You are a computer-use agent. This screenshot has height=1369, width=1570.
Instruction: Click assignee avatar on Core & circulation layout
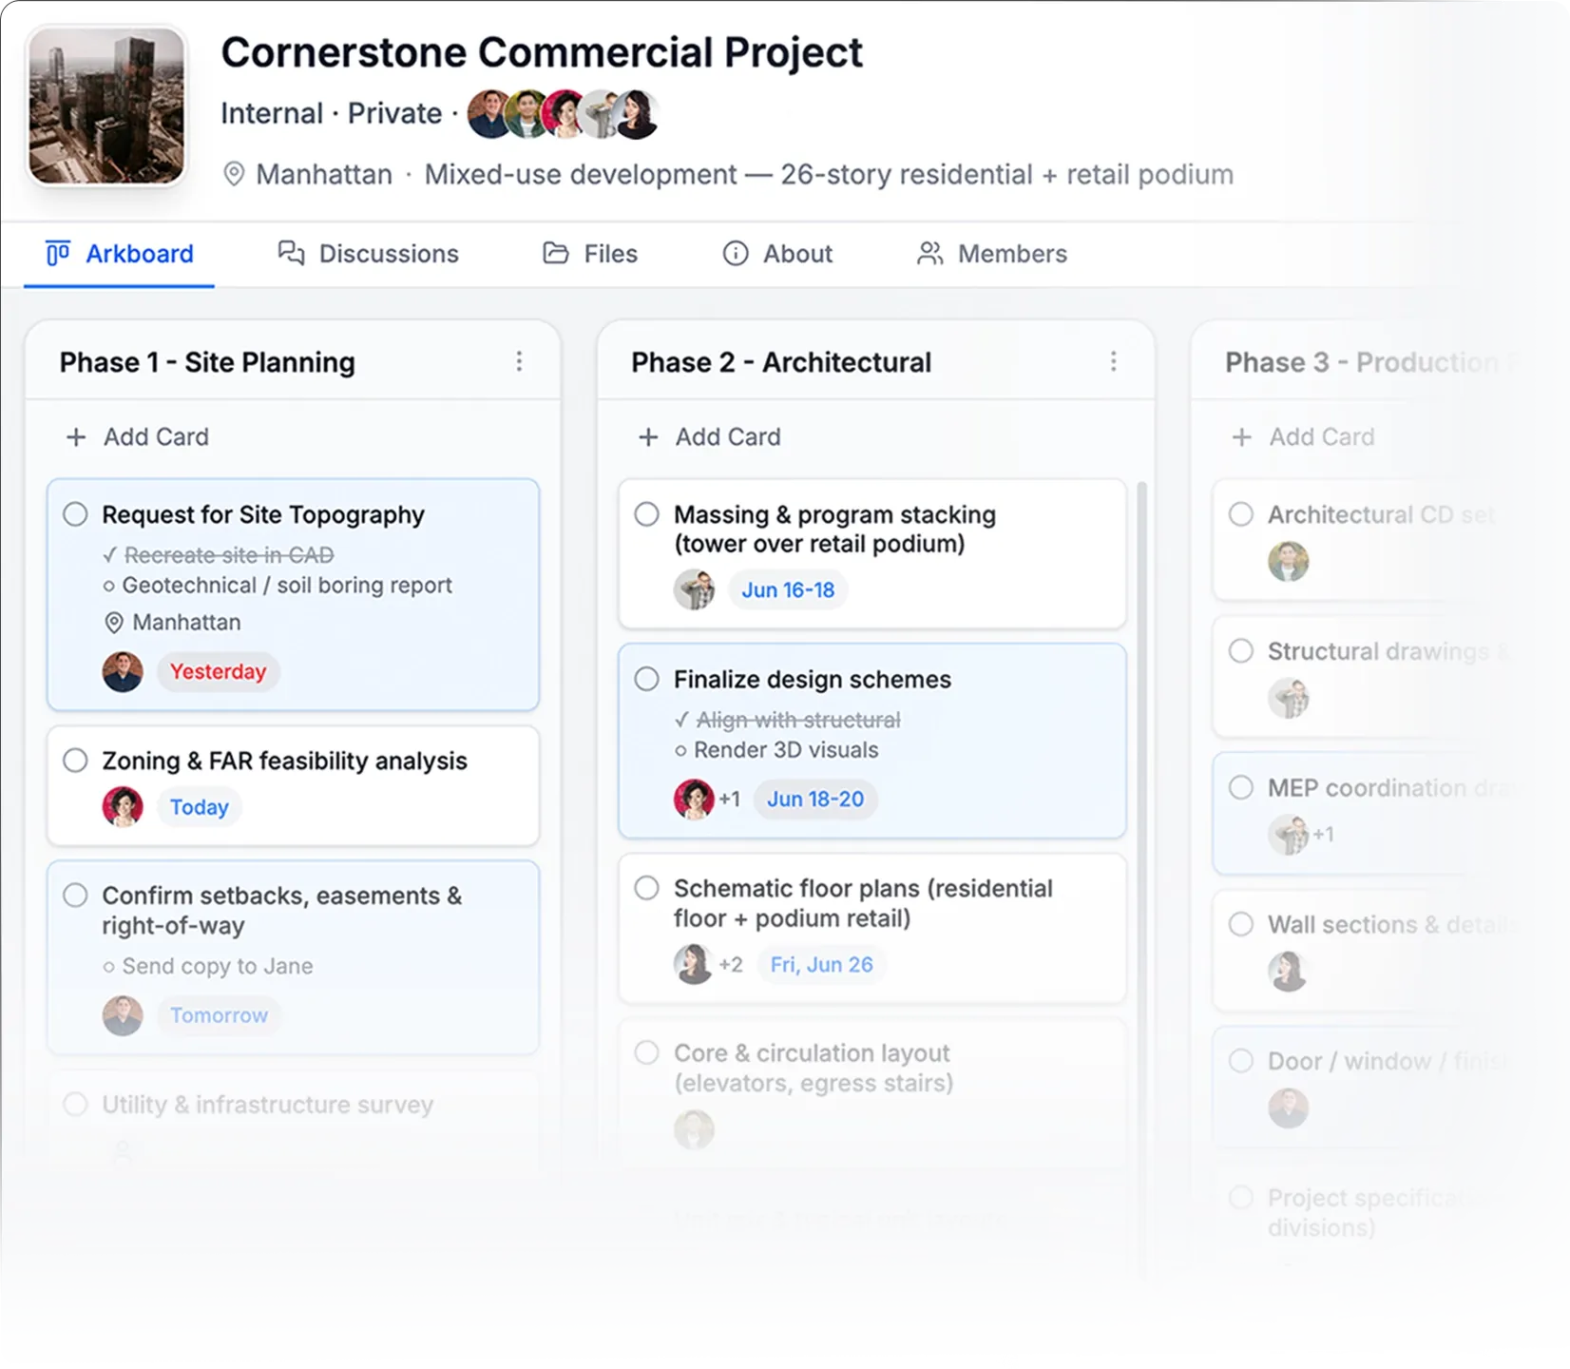(x=695, y=1129)
